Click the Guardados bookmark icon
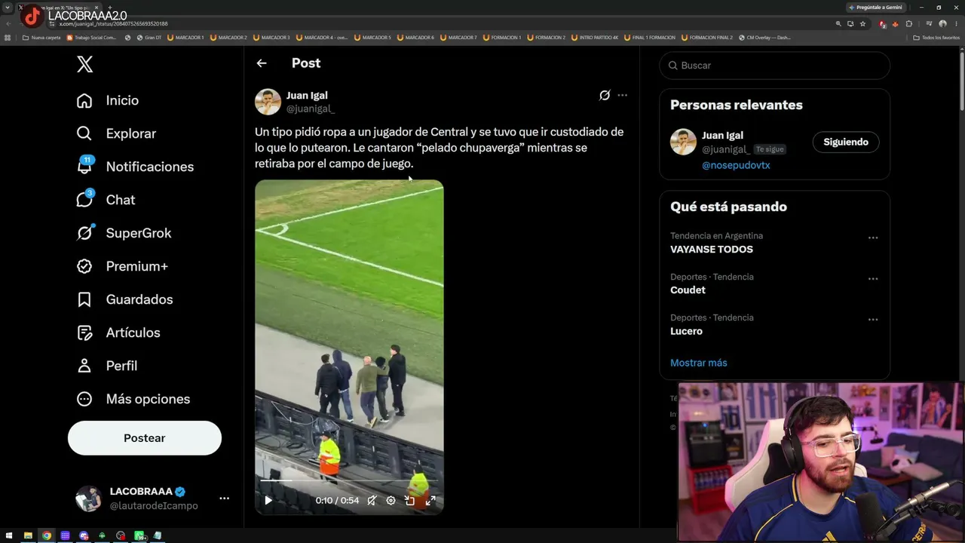Screen dimensions: 965x543 84,299
